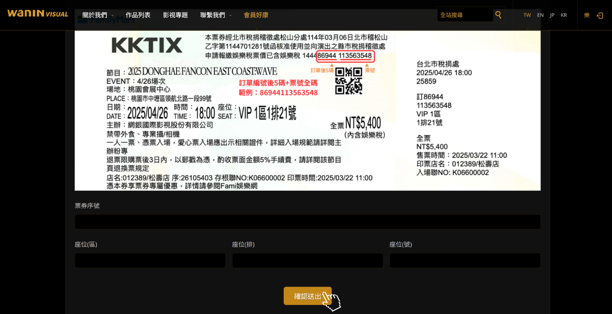612x314 pixels.
Task: Click the KKTIX sample ticket image
Action: coord(308,100)
